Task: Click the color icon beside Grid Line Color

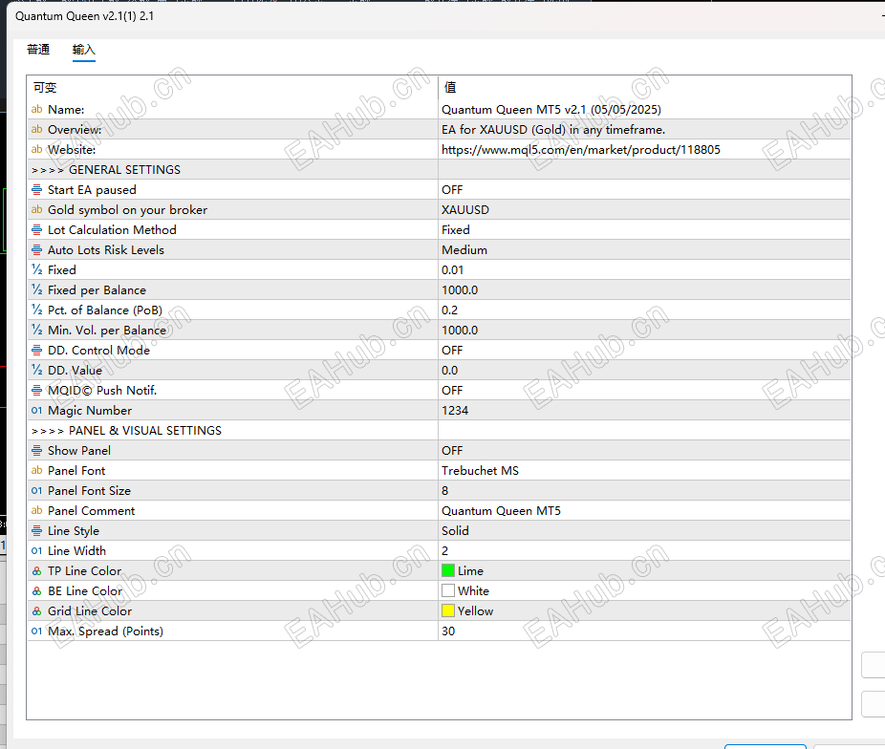Action: pos(36,610)
